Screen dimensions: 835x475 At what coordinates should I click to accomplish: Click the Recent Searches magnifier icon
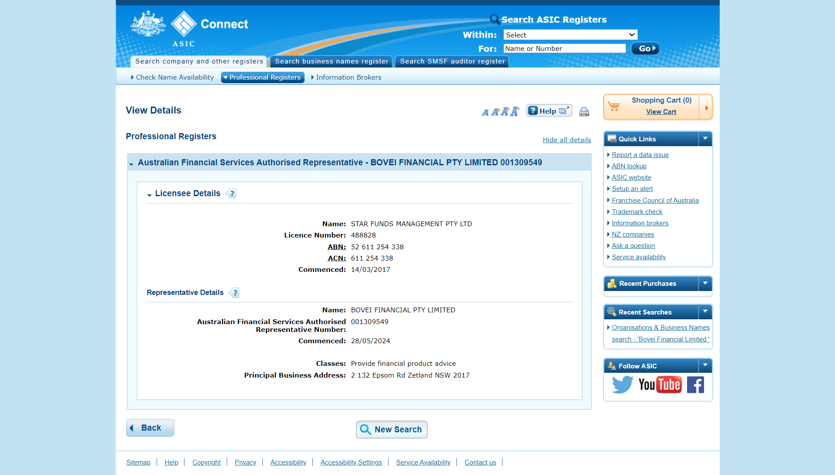click(612, 312)
